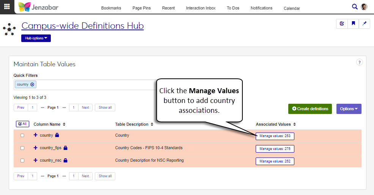
Task: Click the To Do checkmark icon button
Action: (x=342, y=23)
